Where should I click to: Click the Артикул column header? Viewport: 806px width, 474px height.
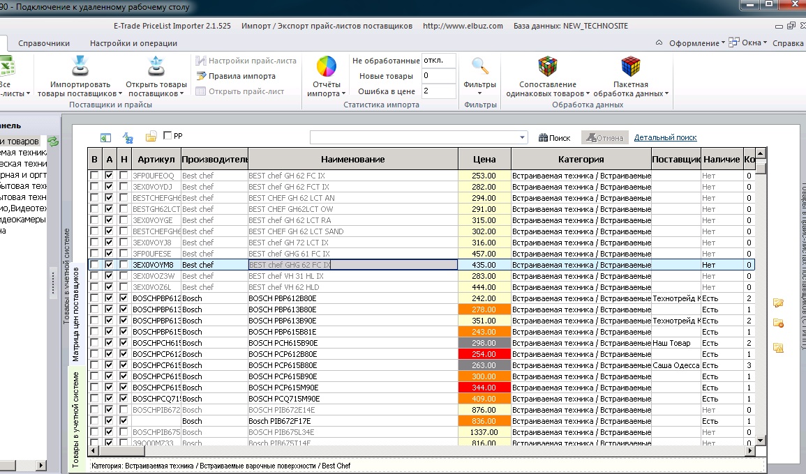(156, 159)
